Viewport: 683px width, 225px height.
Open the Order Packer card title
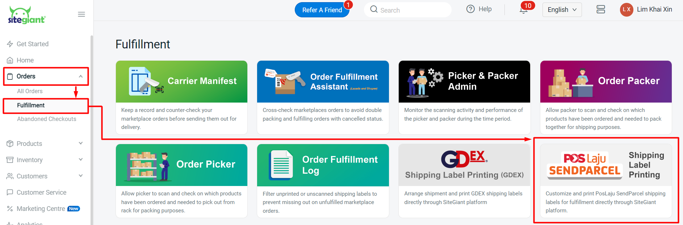pyautogui.click(x=629, y=81)
